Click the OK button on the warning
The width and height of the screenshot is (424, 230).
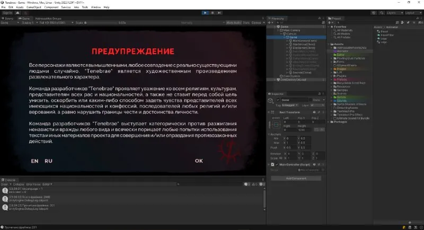(x=199, y=161)
